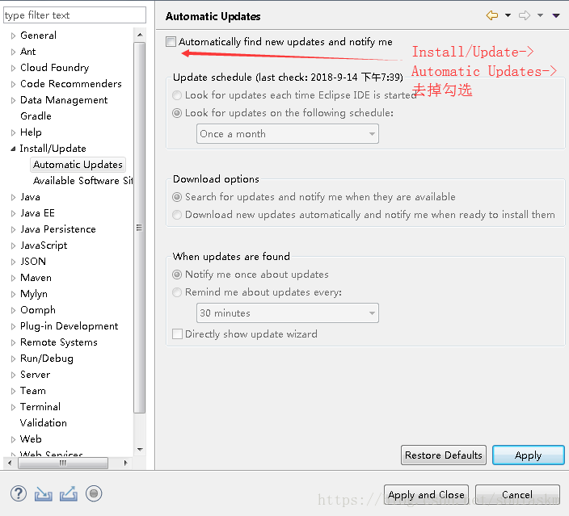The width and height of the screenshot is (569, 516).
Task: Select the Plug-in Development category
Action: tap(69, 326)
